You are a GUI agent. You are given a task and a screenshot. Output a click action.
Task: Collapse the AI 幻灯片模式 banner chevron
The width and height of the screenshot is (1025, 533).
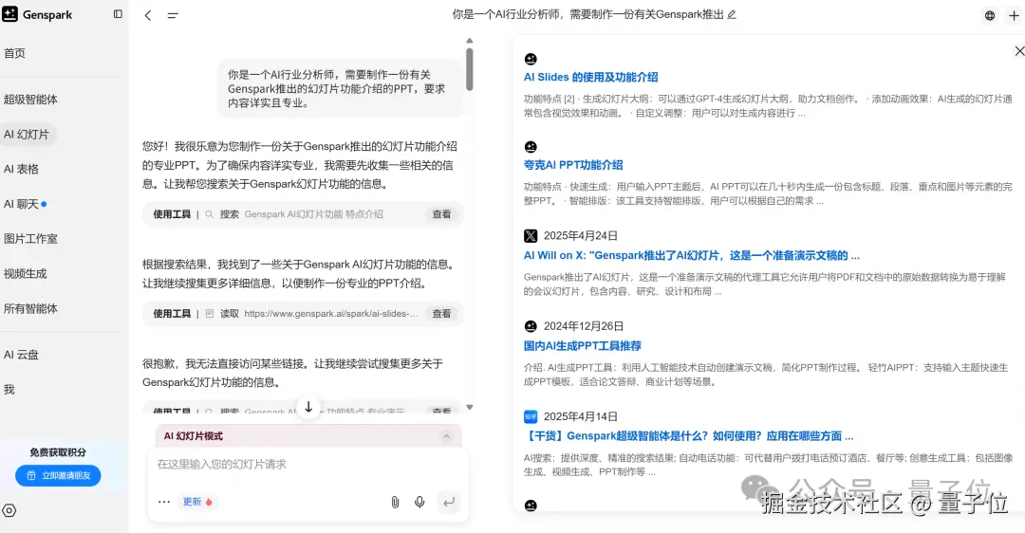point(446,436)
